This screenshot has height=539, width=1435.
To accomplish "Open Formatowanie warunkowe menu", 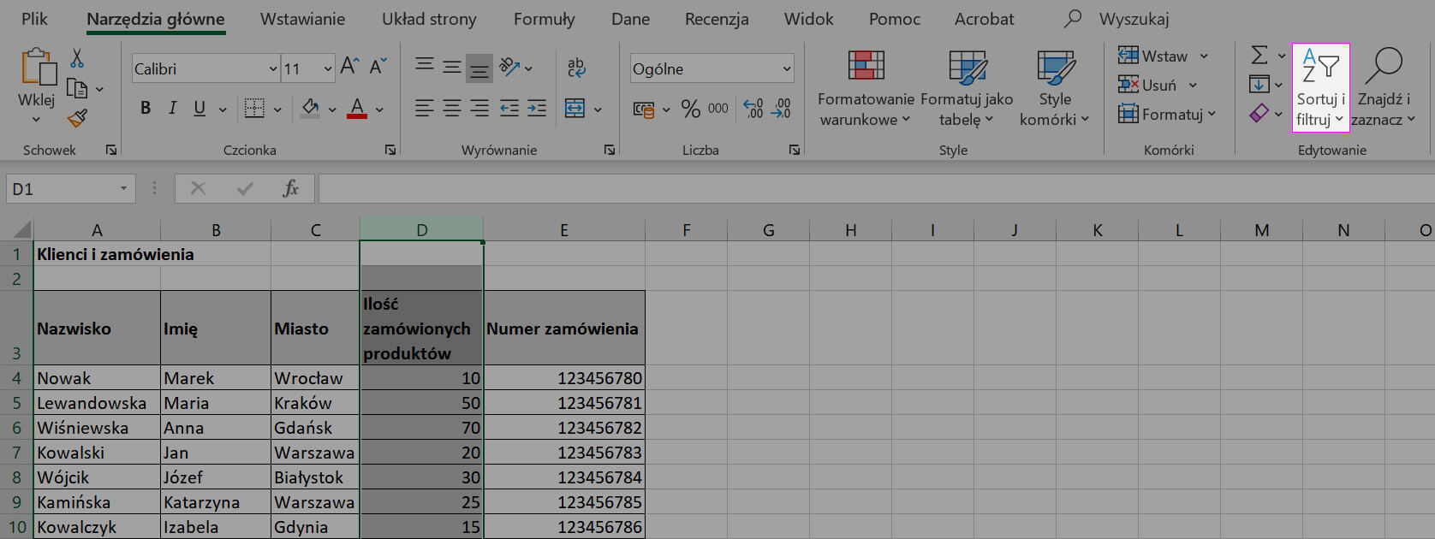I will 866,87.
